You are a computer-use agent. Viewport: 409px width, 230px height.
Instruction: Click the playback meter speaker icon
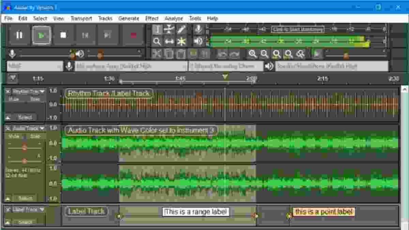pos(198,41)
